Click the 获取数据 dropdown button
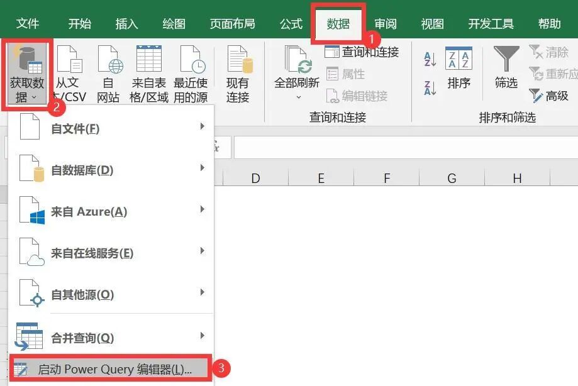Image resolution: width=578 pixels, height=386 pixels. coord(27,74)
